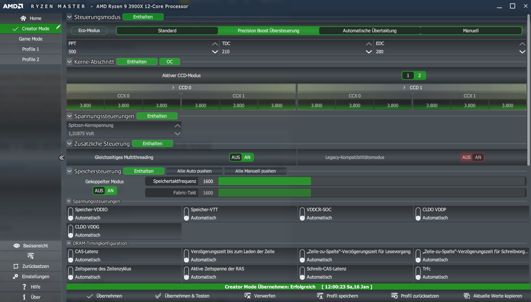Collapse the DRAM-Timingkonfiguration subsection

click(69, 243)
